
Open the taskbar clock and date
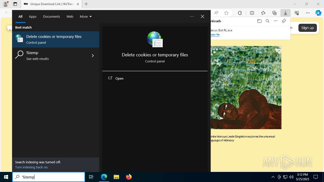pyautogui.click(x=302, y=177)
